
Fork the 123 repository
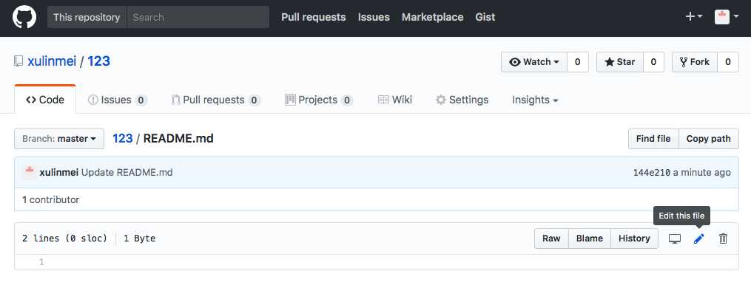[695, 62]
